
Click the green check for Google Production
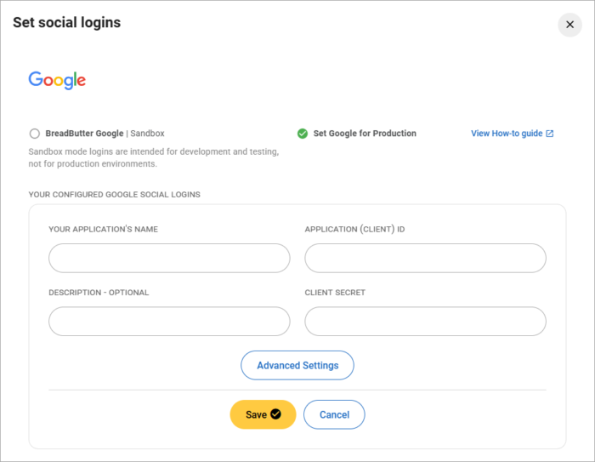(303, 134)
